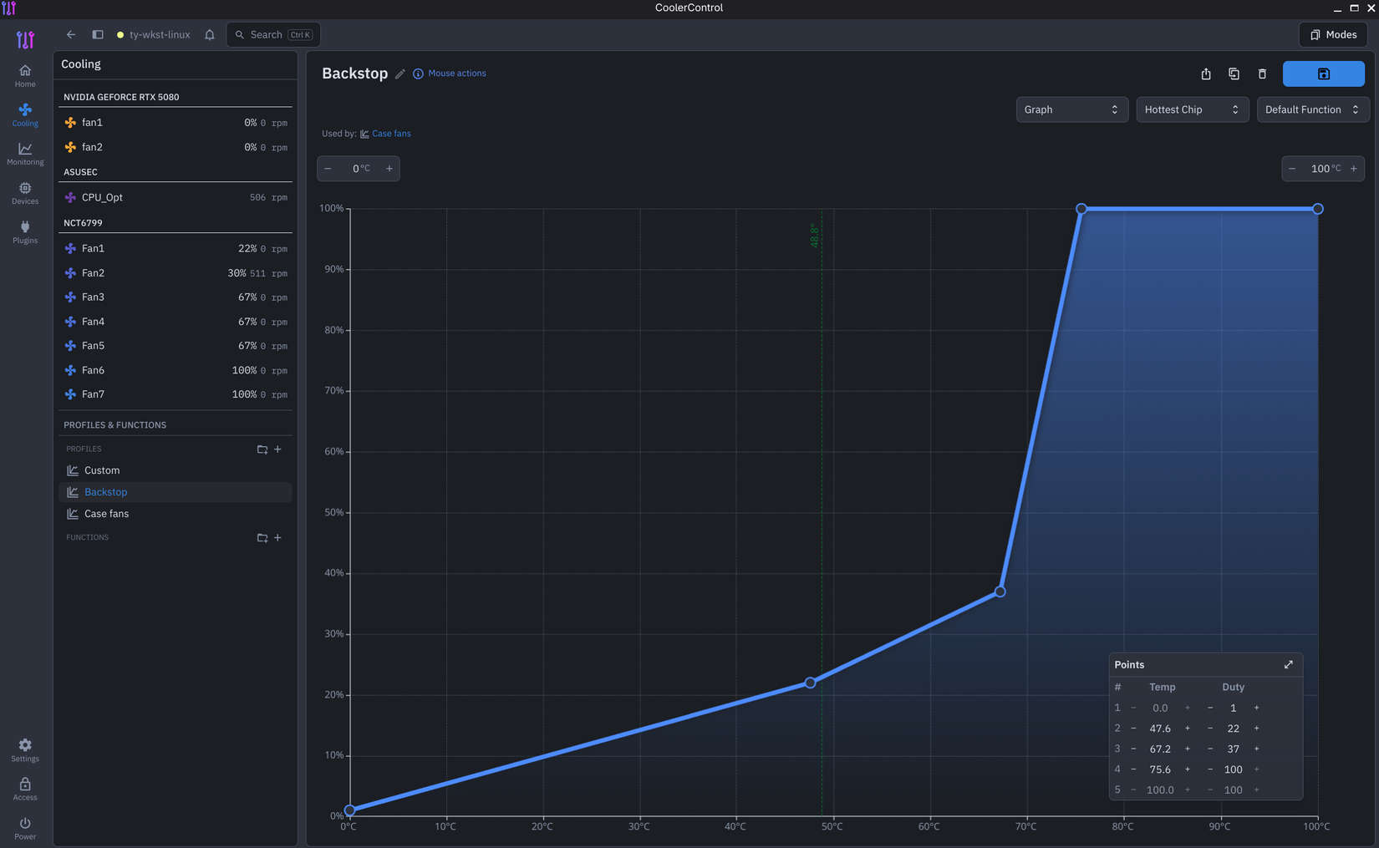Viewport: 1379px width, 848px height.
Task: Click the Search field
Action: pyautogui.click(x=273, y=34)
